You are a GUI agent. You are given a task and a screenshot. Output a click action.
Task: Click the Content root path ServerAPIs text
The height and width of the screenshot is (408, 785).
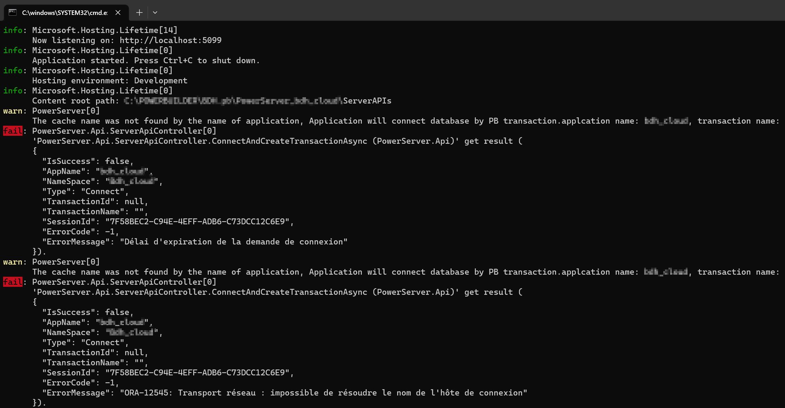point(367,101)
